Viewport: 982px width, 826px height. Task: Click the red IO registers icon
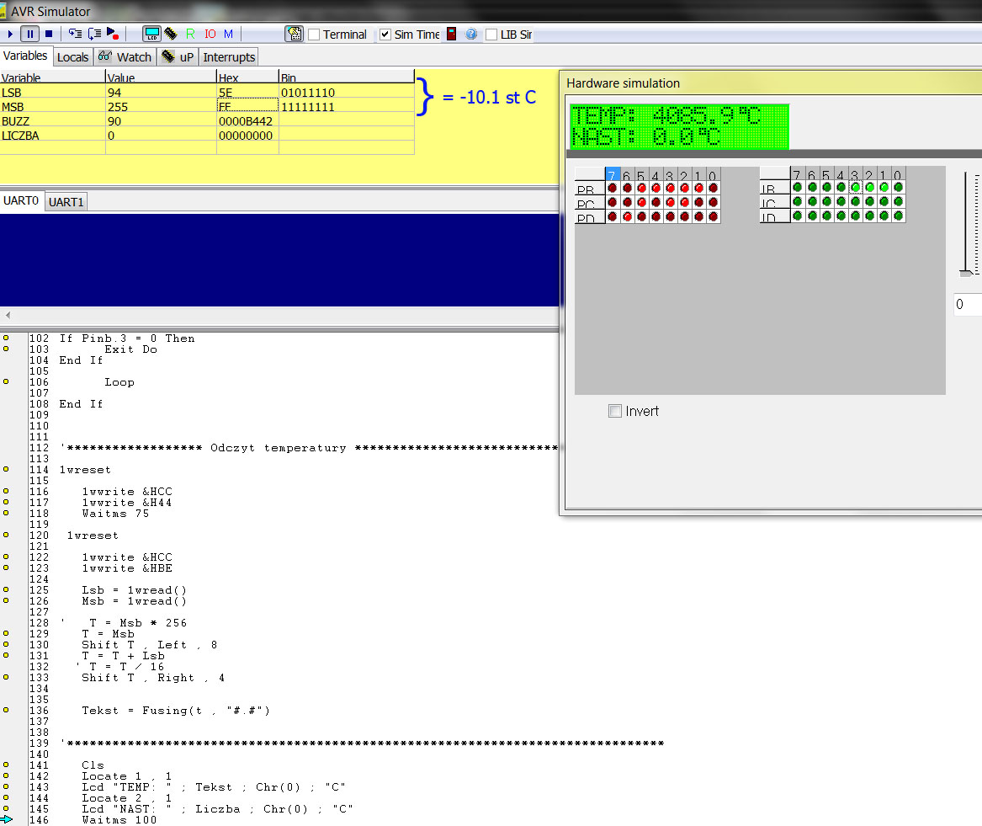210,34
